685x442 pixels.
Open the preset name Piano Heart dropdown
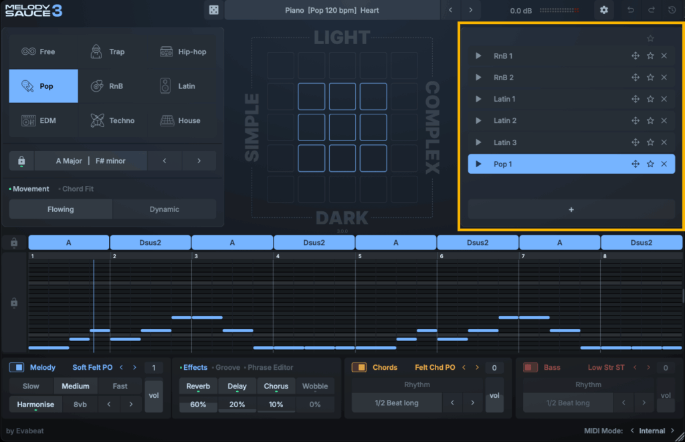click(332, 10)
